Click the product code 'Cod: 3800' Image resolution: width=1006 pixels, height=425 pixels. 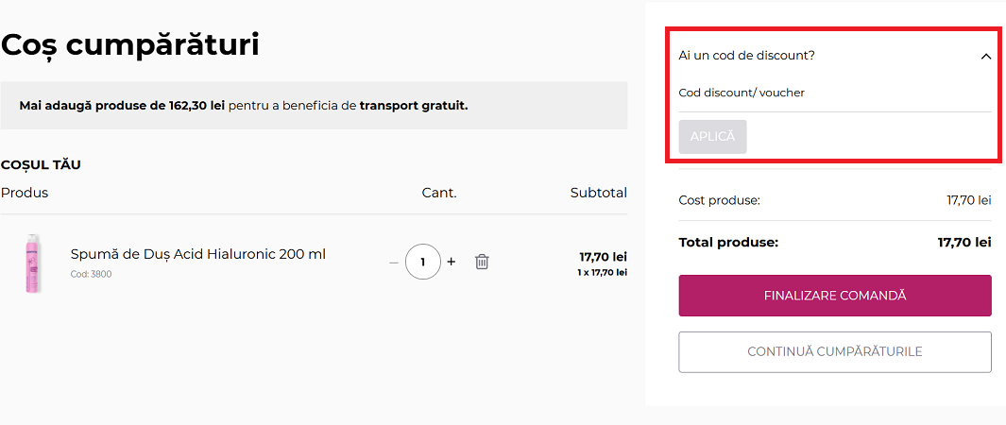point(91,275)
